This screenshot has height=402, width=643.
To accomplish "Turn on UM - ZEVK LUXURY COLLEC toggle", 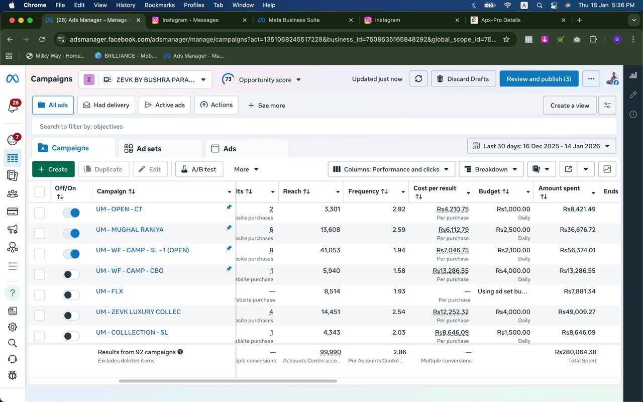I will 71,316.
